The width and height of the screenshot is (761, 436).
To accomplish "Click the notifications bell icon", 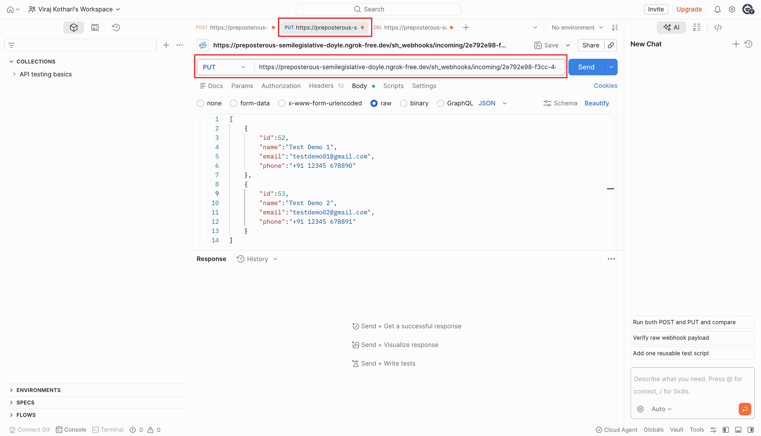I will coord(717,9).
